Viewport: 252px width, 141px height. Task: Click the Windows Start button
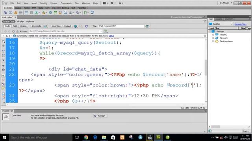(4, 137)
